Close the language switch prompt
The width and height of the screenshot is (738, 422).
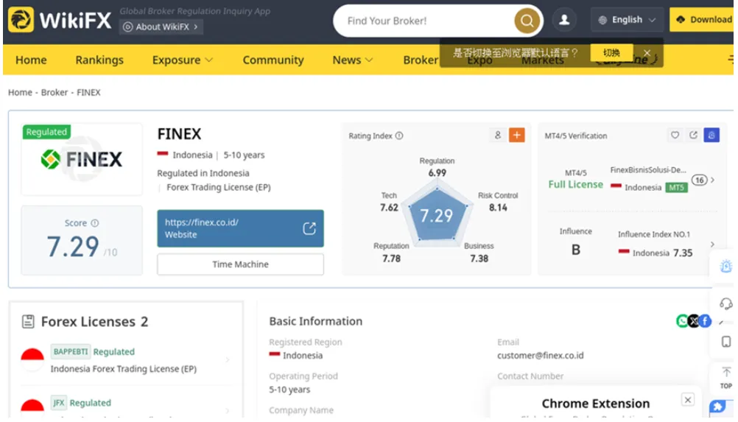coord(647,53)
